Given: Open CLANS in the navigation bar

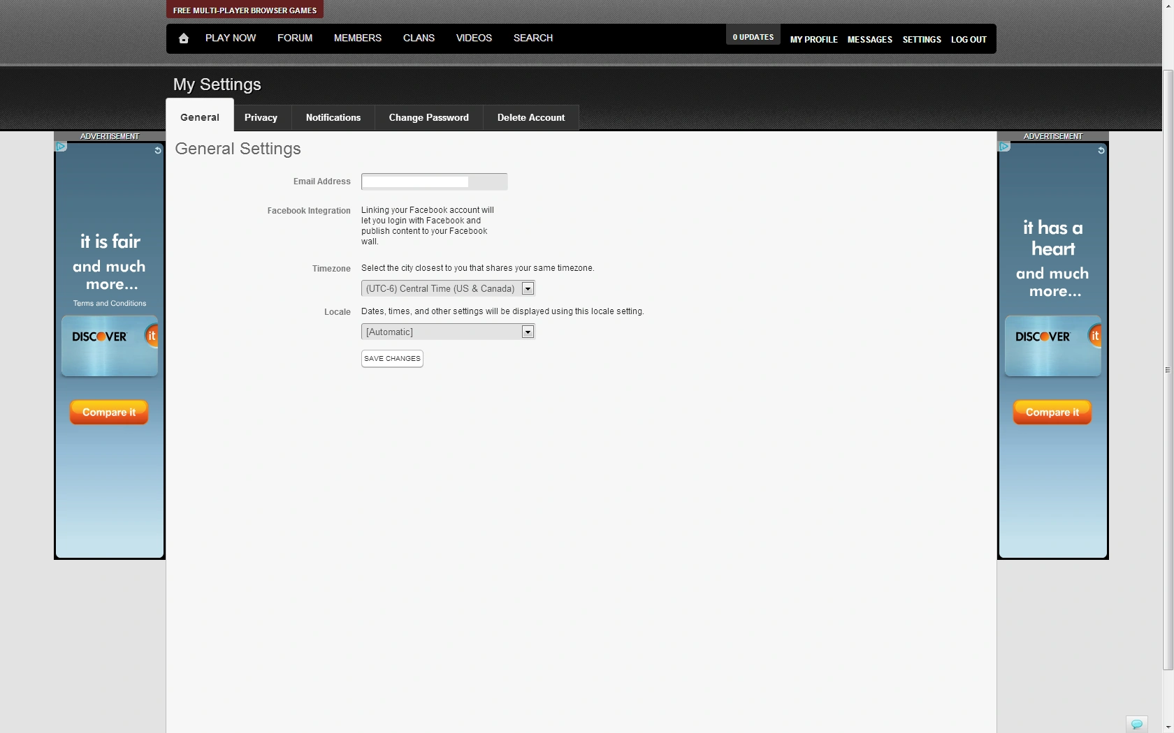Looking at the screenshot, I should 419,38.
